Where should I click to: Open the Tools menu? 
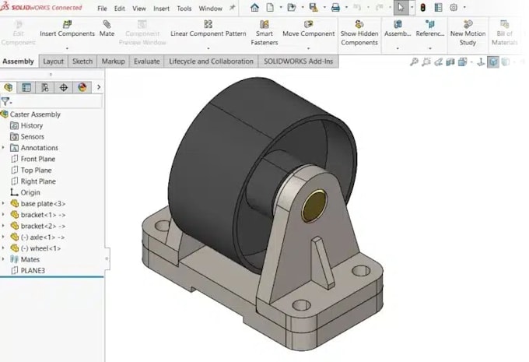184,9
